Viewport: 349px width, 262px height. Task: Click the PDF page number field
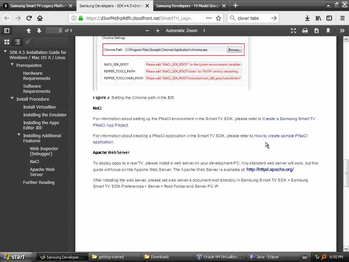click(x=54, y=30)
